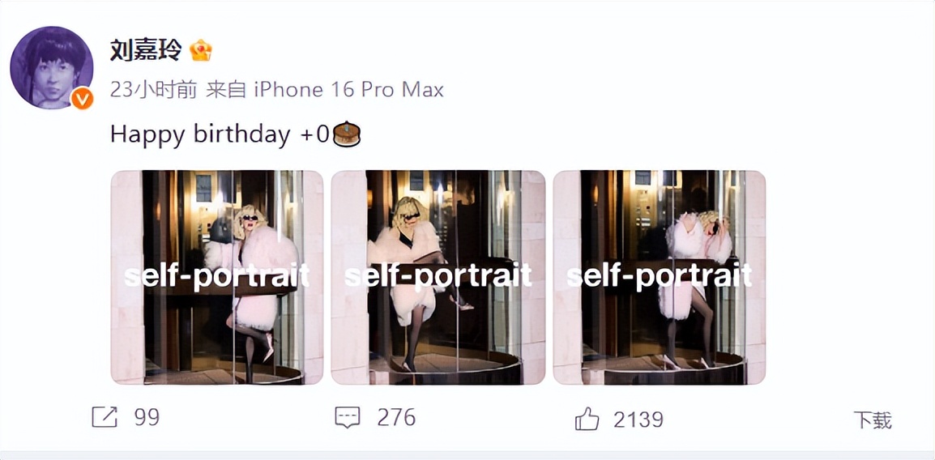Click the repost count 99

coord(147,418)
